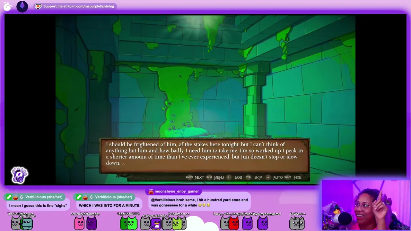
Task: Click the badge icon on moonshyne_enby_gamer tag
Action: tap(151, 191)
